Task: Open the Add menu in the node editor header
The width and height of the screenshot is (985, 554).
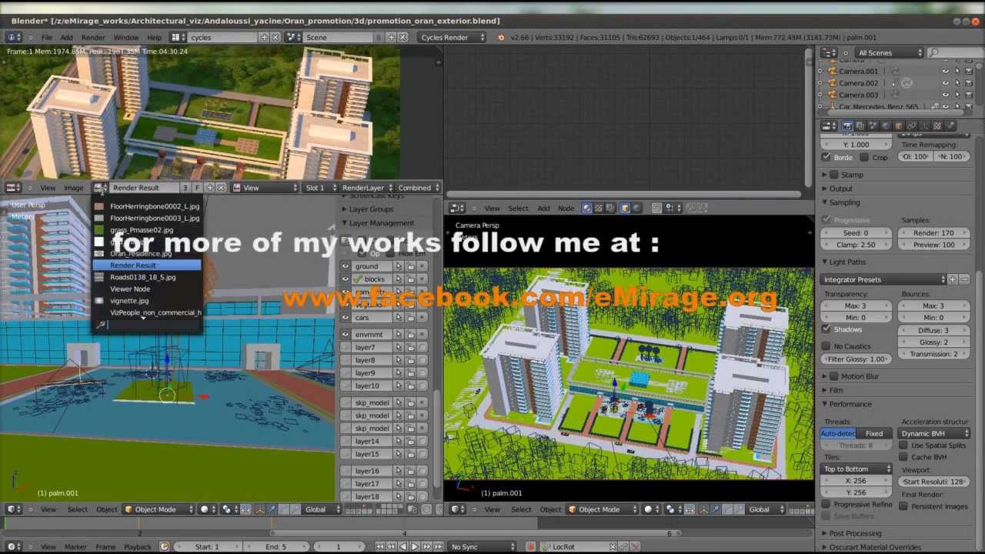Action: coord(543,208)
